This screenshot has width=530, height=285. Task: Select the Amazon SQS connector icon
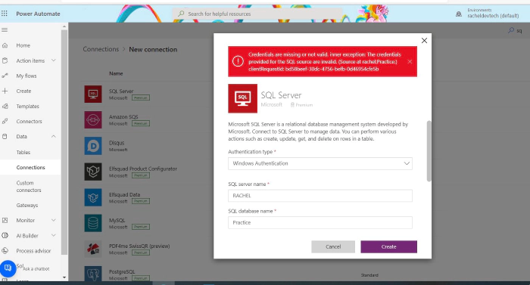[x=93, y=119]
